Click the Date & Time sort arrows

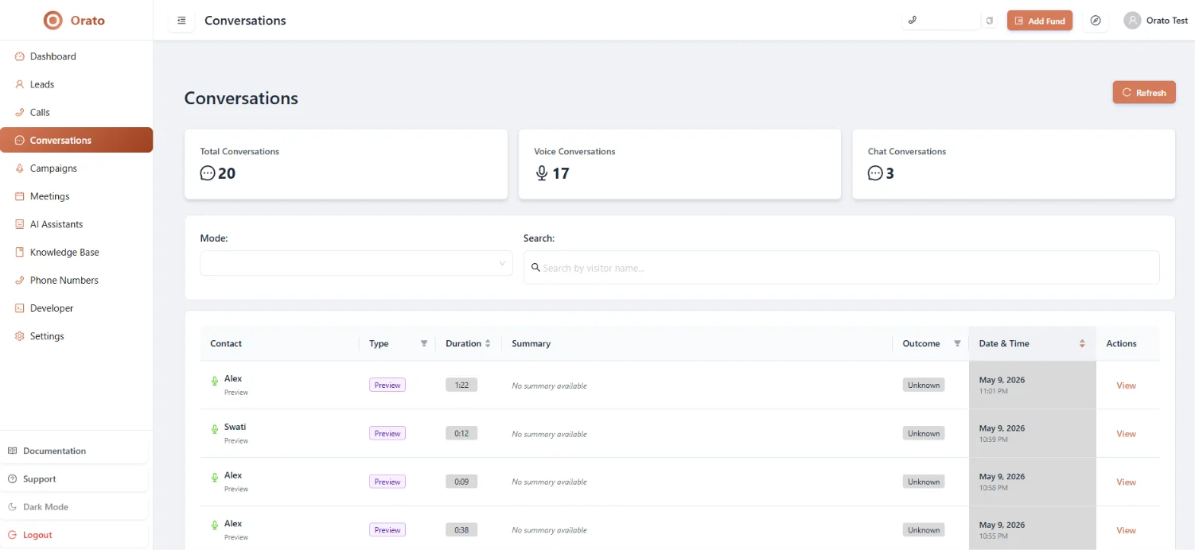pyautogui.click(x=1082, y=343)
